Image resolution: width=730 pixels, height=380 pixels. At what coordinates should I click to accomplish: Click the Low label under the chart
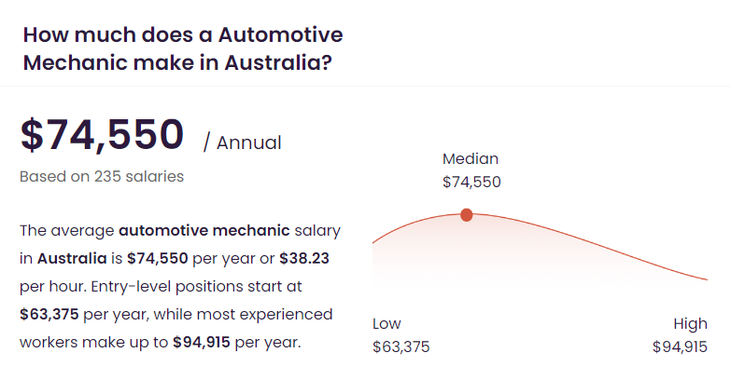386,324
